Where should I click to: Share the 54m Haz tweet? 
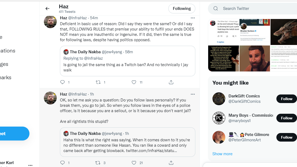tap(171, 82)
